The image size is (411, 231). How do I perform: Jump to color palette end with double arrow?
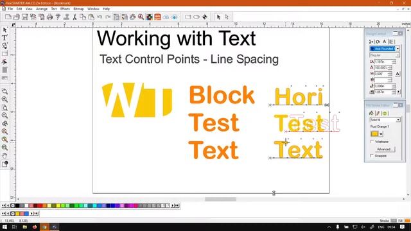click(x=177, y=205)
